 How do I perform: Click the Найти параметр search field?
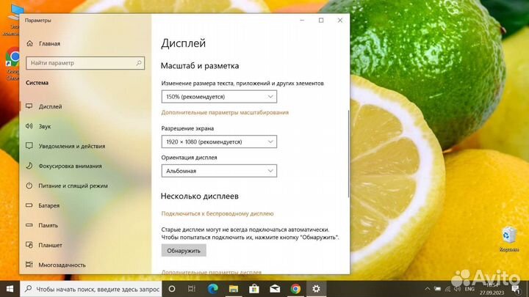coord(85,63)
